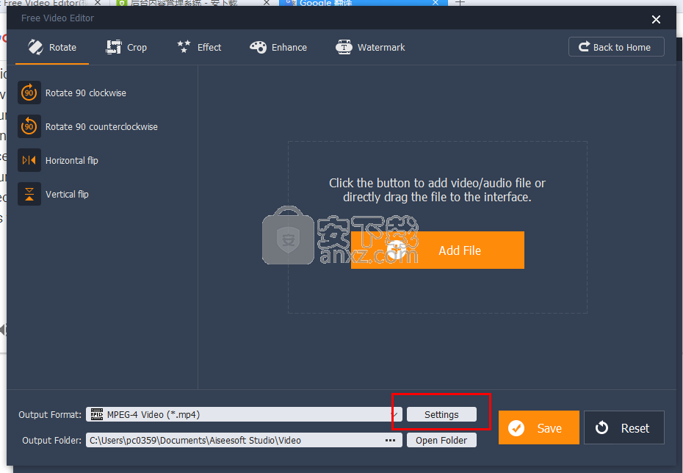The height and width of the screenshot is (473, 683).
Task: Click the Back to Home button
Action: pyautogui.click(x=616, y=46)
